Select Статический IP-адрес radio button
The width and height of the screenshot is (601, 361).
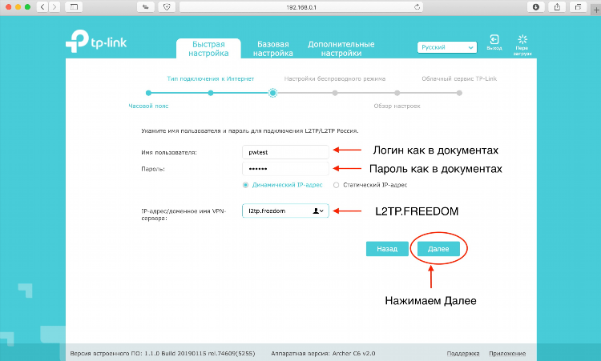[x=336, y=185]
